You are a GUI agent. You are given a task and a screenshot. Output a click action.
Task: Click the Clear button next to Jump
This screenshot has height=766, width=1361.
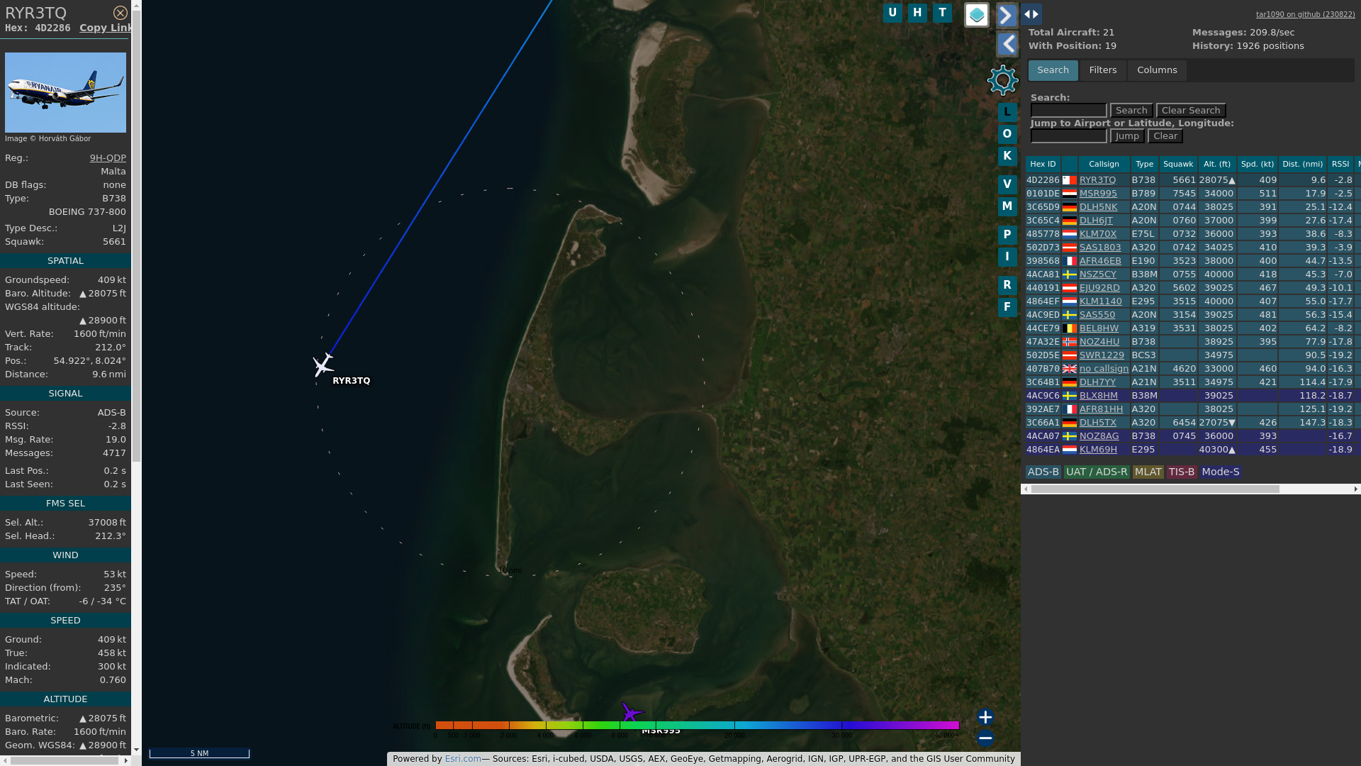tap(1165, 136)
